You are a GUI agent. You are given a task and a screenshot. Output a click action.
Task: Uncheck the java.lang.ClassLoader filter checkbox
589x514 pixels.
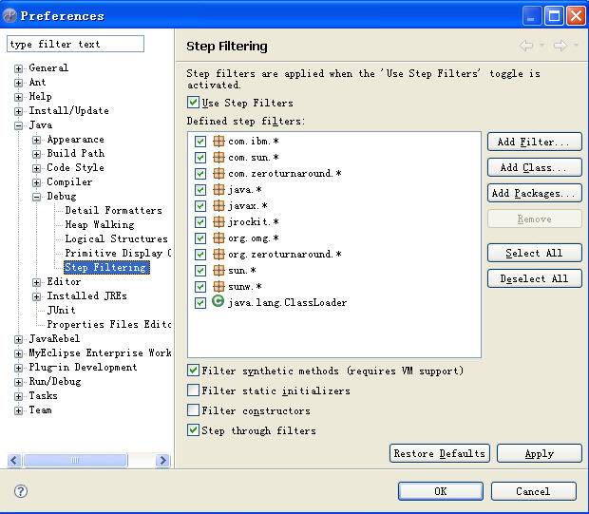tap(200, 303)
